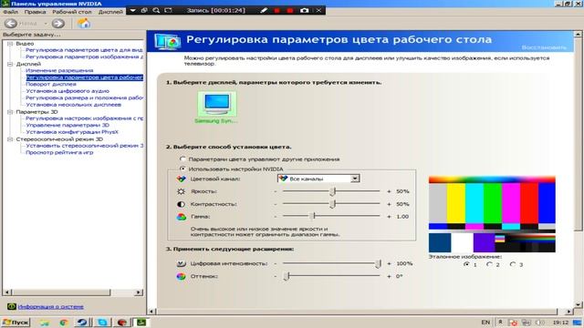This screenshot has height=328, width=584.
Task: Open the Пуск start button
Action: pos(16,322)
